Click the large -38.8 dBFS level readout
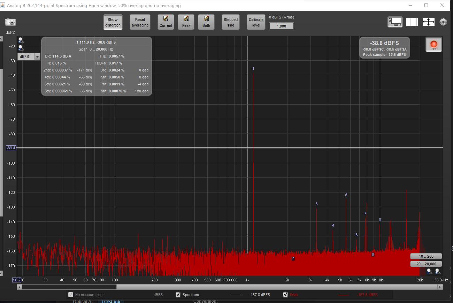Screen dimensions: 453x303 (384, 43)
